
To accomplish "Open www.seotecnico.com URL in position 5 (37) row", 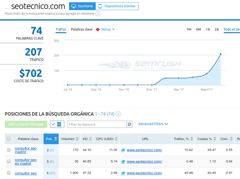I will click(x=144, y=173).
